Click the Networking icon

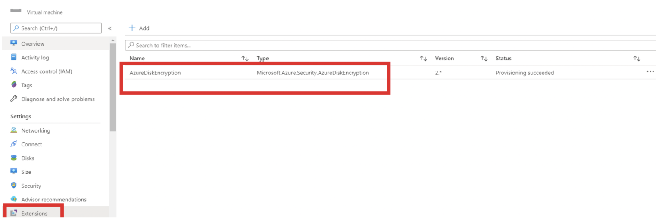tap(14, 130)
